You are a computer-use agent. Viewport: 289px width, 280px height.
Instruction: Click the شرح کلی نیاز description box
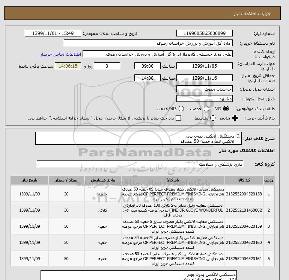tap(138, 138)
